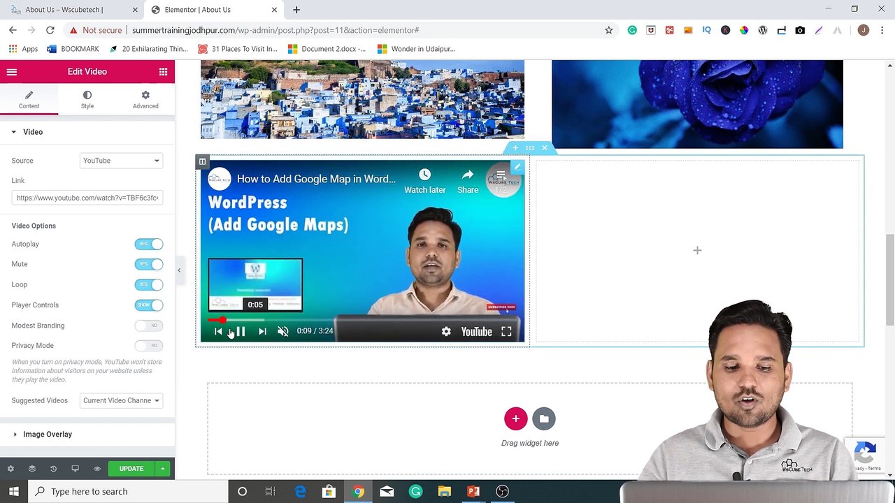Toggle Loop switch
The image size is (895, 503).
(149, 284)
